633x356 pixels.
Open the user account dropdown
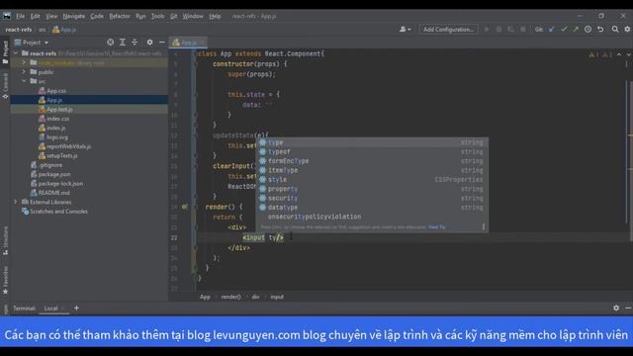405,30
